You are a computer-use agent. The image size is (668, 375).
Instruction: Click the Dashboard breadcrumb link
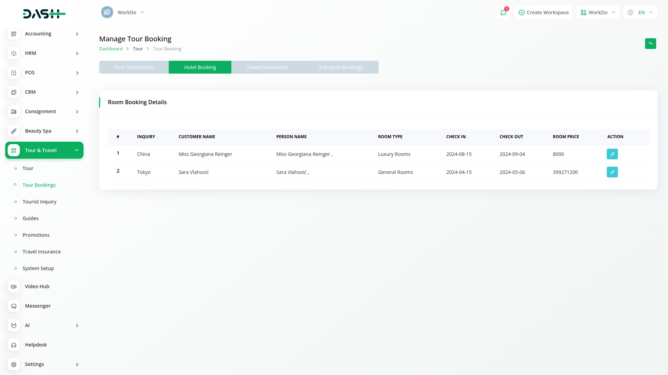[x=111, y=49]
